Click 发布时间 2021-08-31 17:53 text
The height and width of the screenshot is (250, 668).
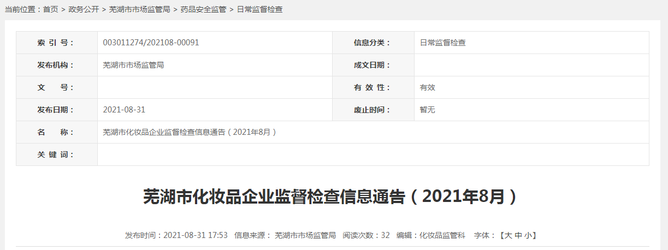(x=176, y=235)
